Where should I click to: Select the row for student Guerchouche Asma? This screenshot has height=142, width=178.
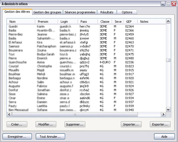click(x=57, y=62)
